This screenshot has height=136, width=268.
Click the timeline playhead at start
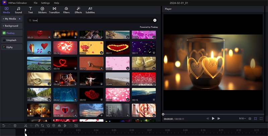[25, 132]
